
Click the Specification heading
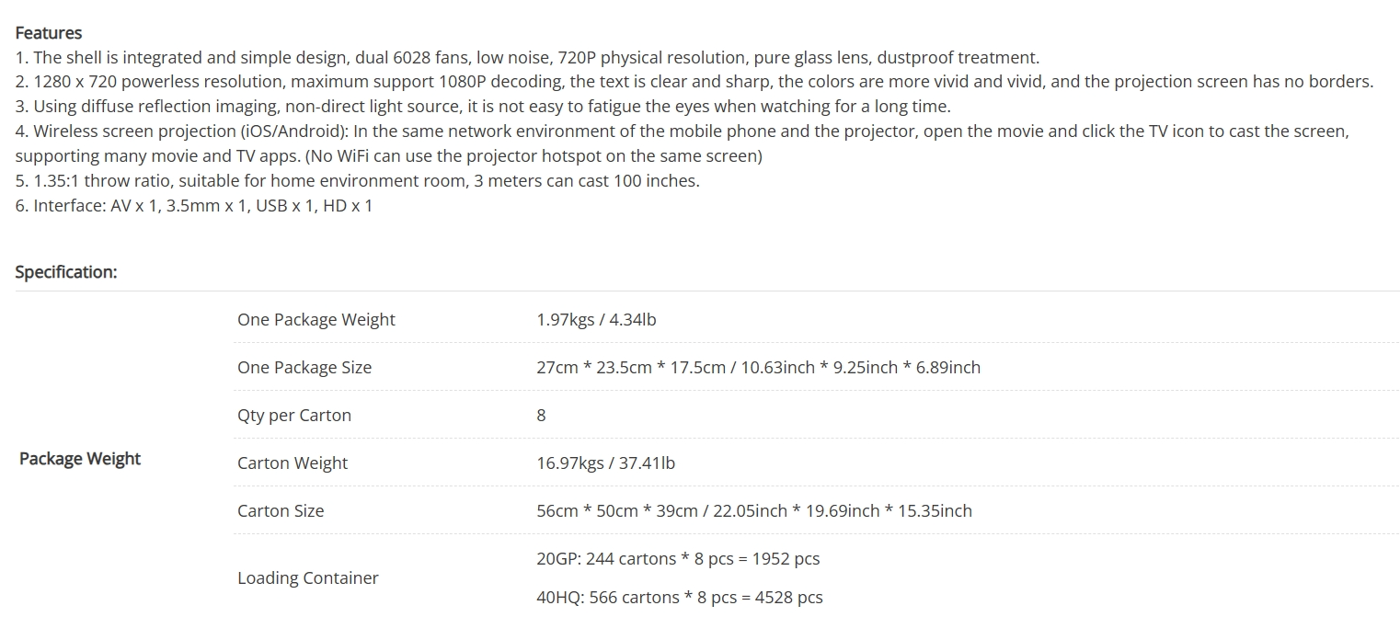pyautogui.click(x=66, y=272)
